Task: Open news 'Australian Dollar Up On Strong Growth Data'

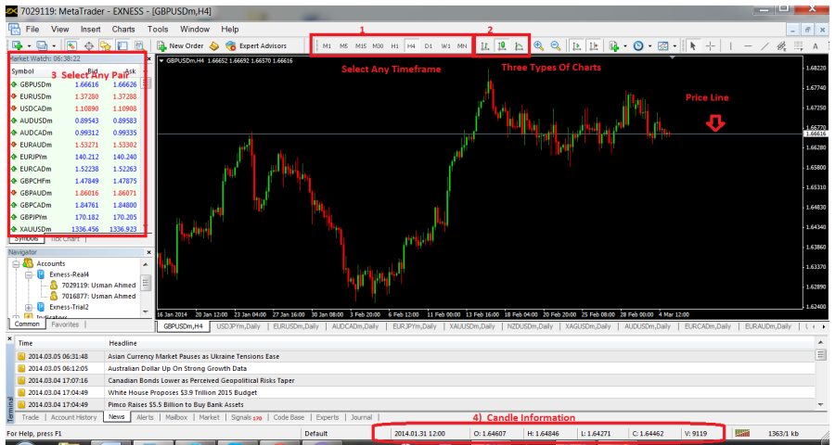Action: 177,368
